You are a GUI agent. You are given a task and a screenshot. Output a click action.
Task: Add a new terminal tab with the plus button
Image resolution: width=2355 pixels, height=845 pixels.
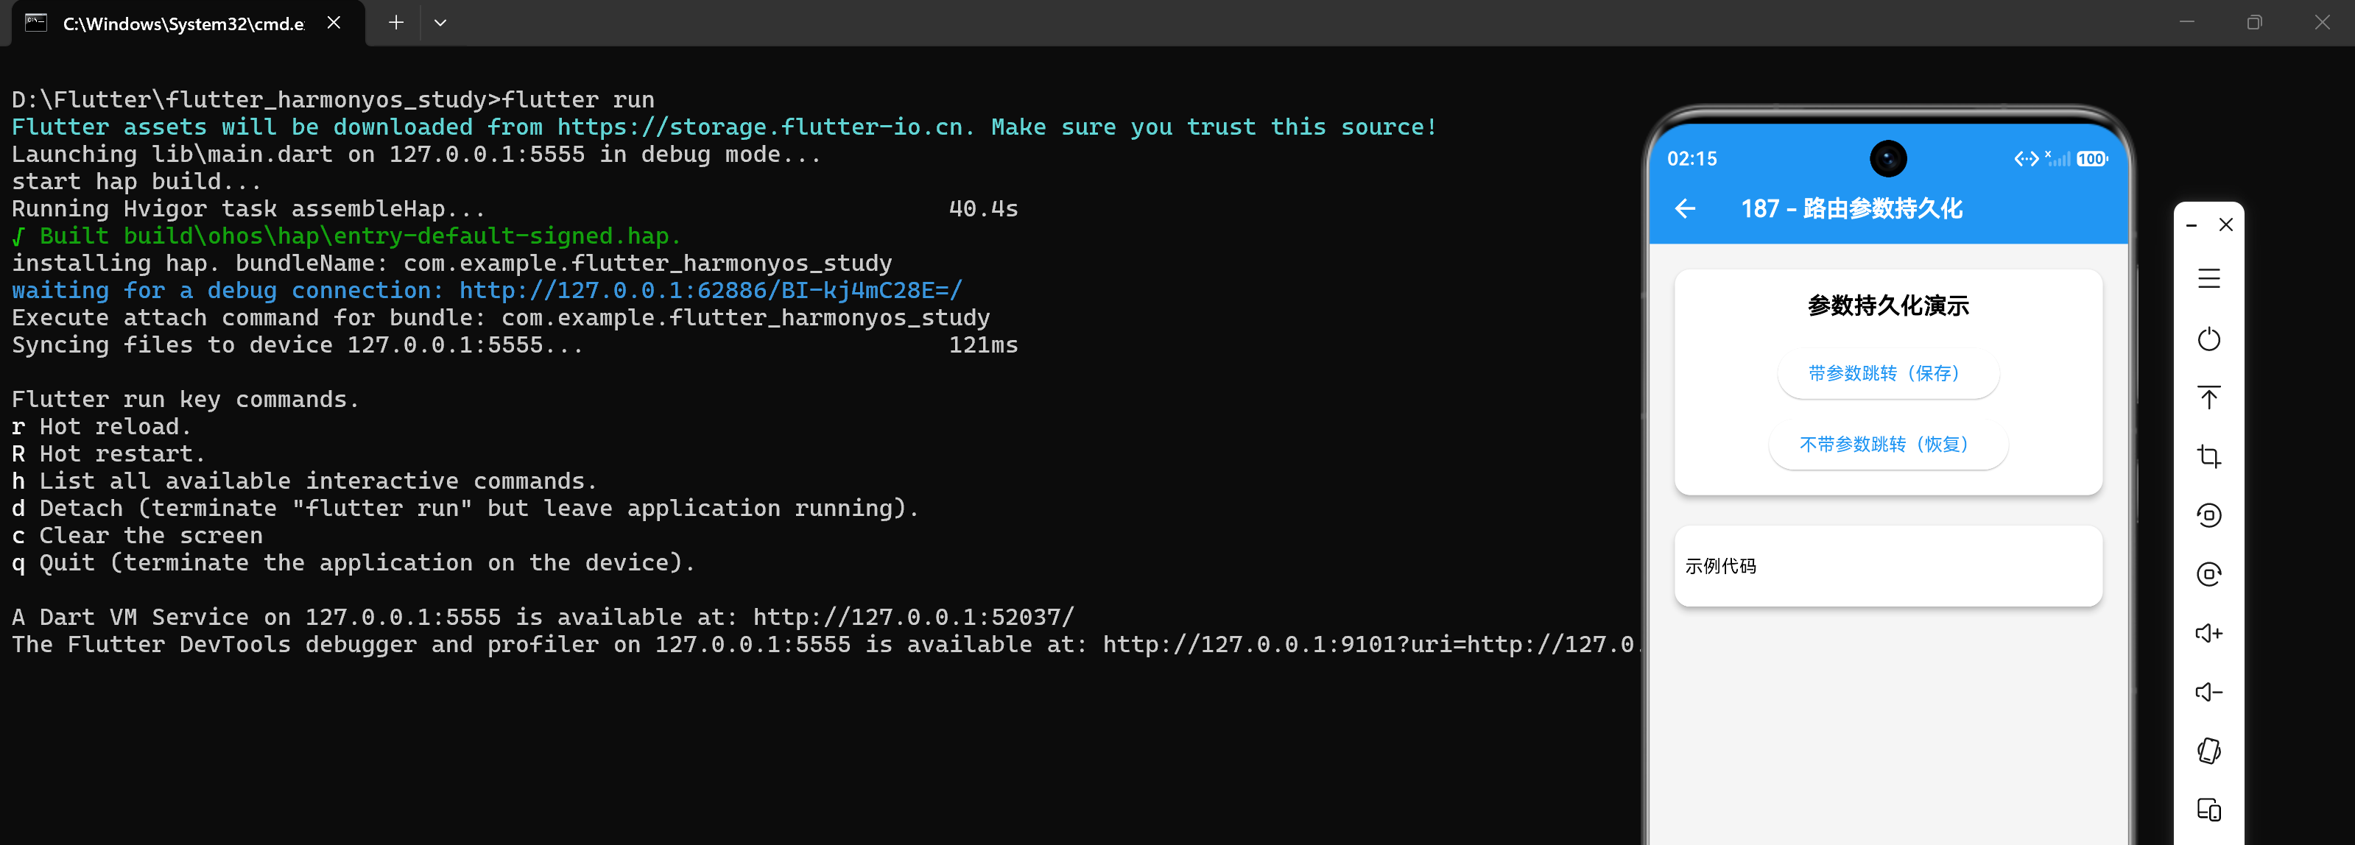[396, 23]
